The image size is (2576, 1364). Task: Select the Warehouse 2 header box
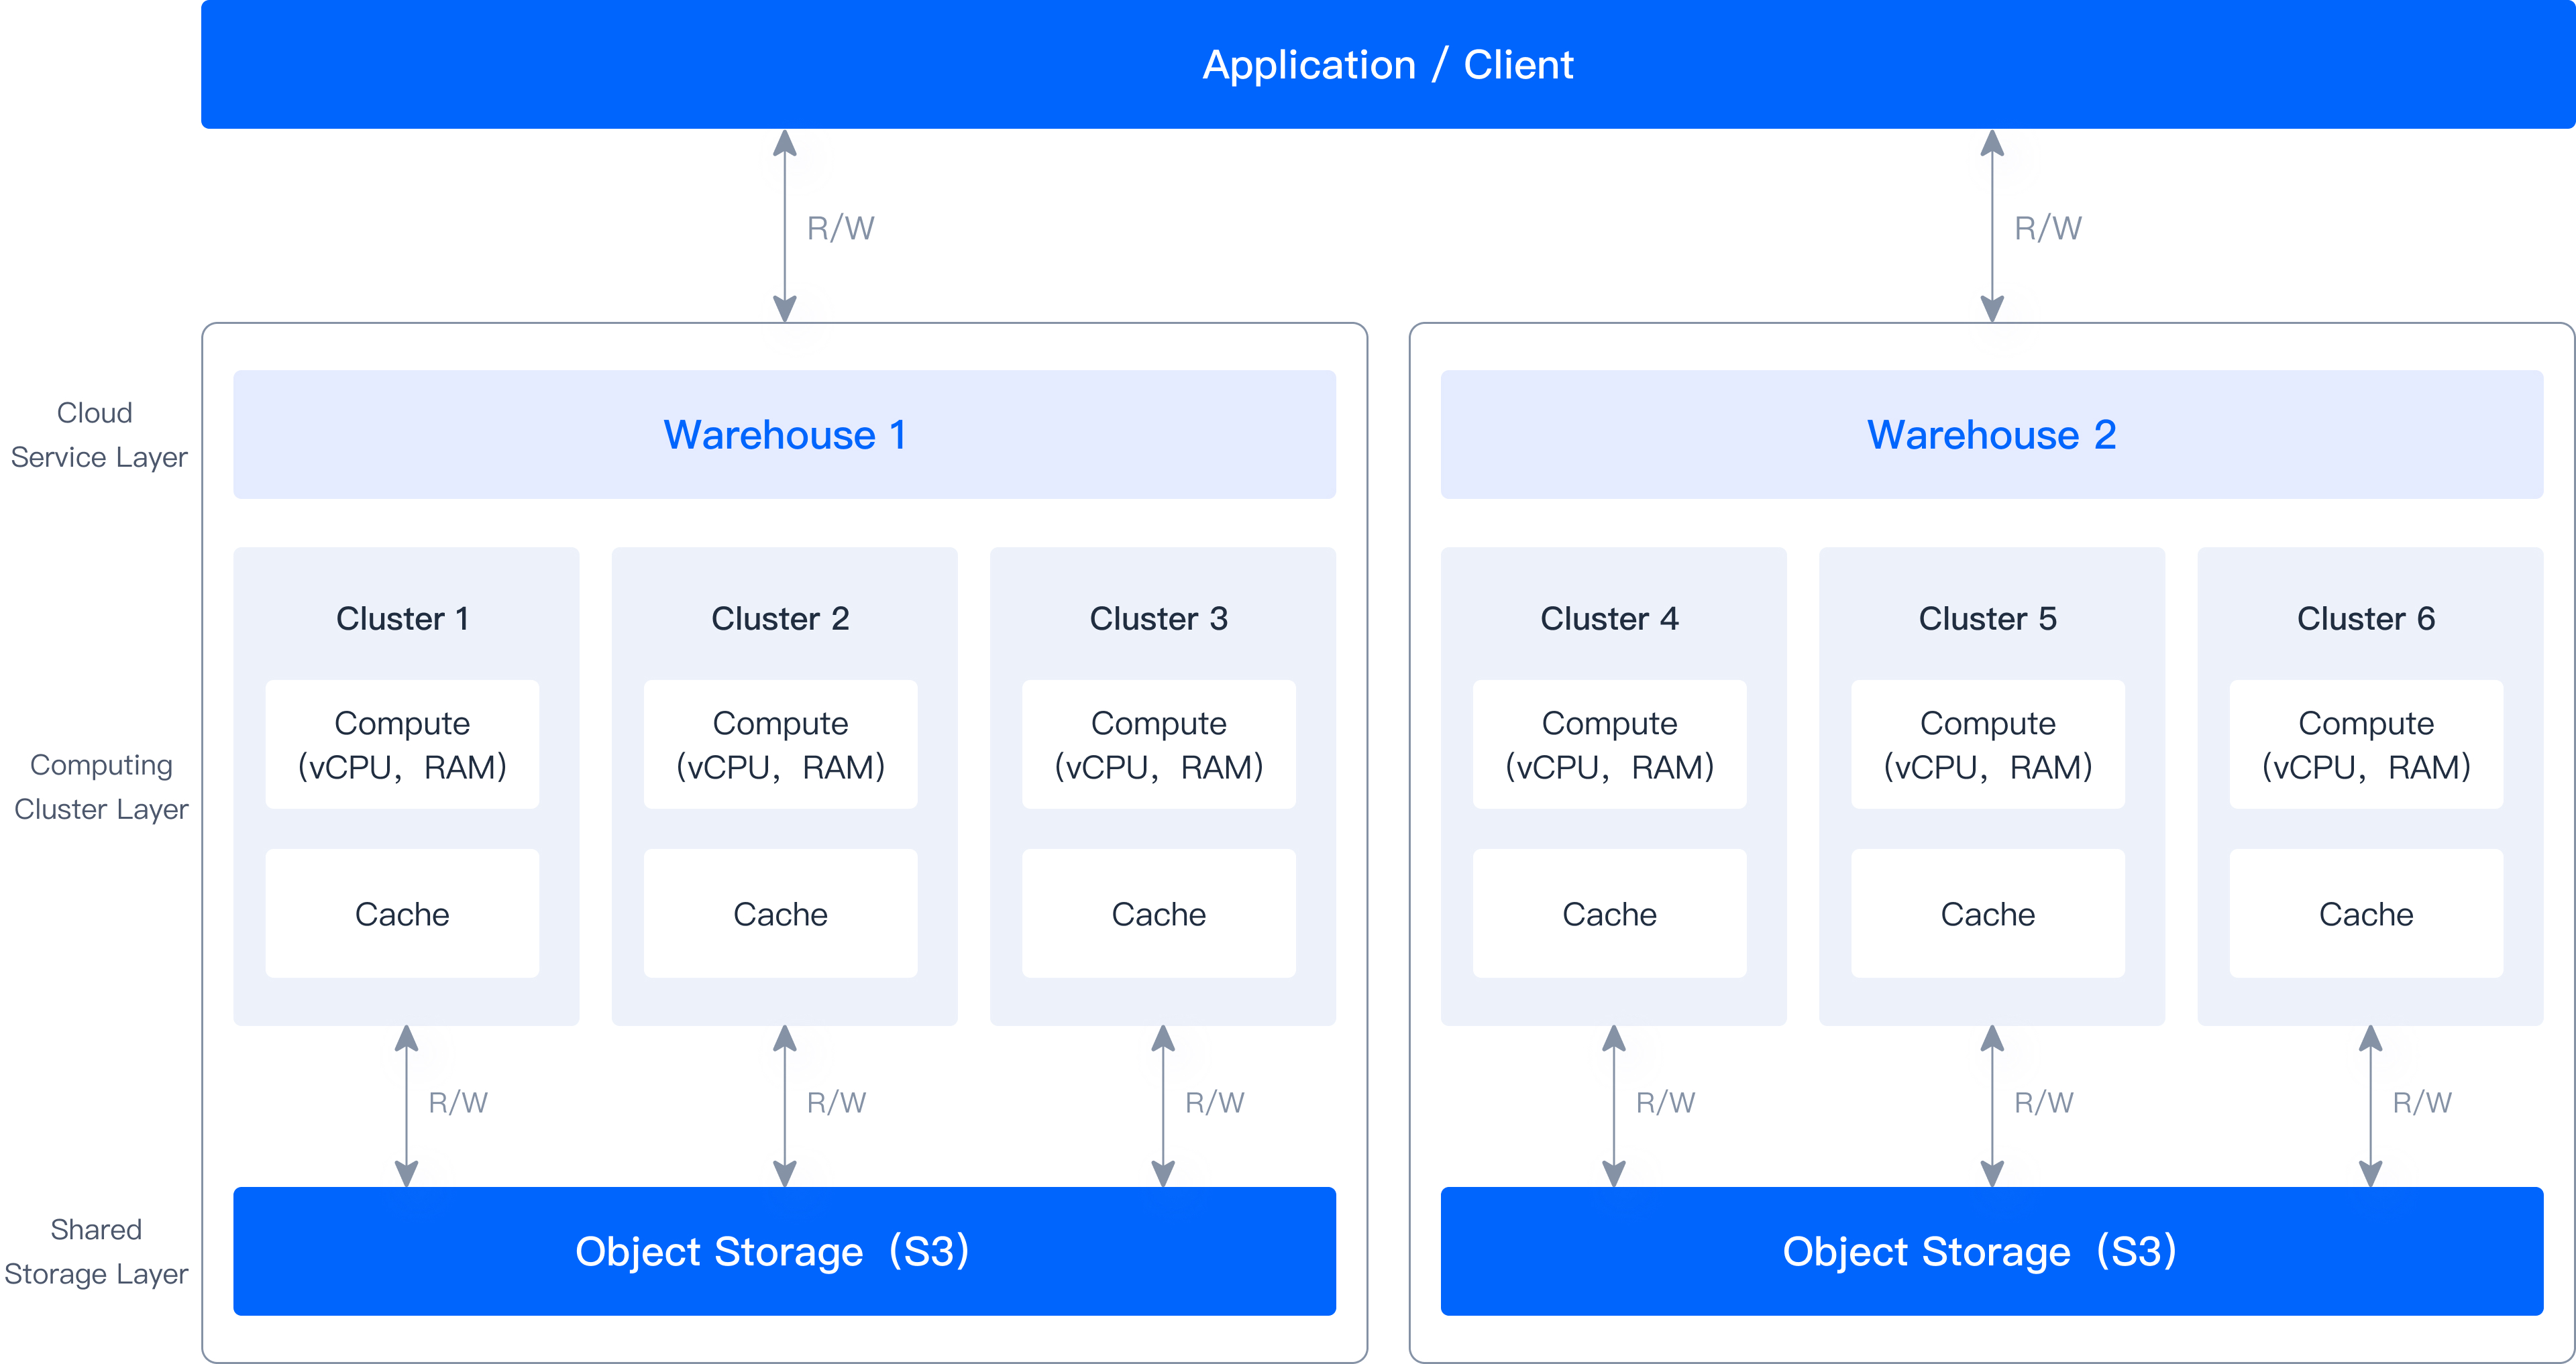tap(1991, 434)
